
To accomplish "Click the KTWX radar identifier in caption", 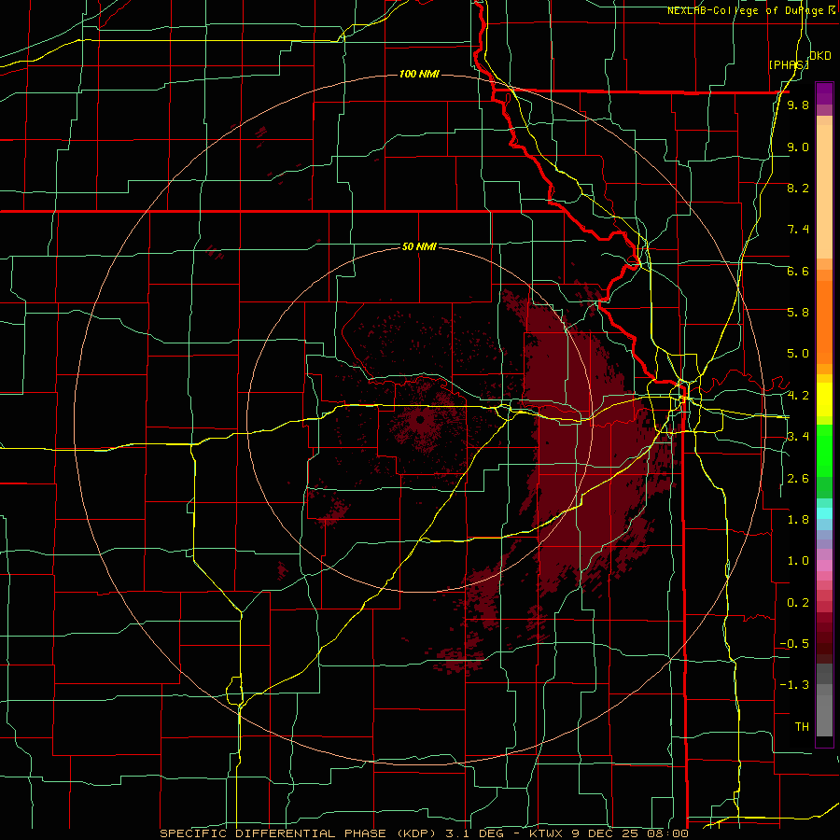I will coord(548,833).
